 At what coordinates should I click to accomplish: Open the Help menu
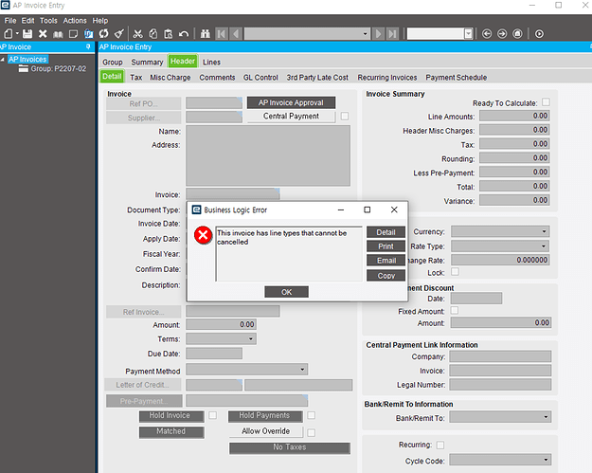[100, 21]
